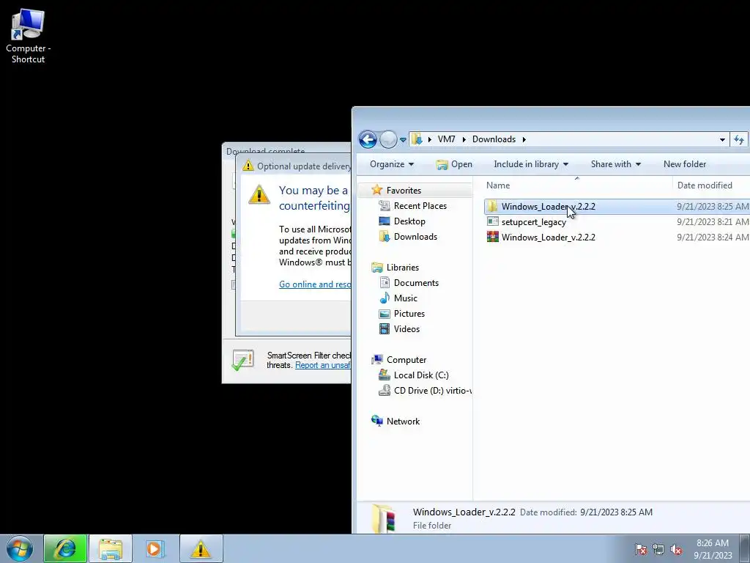Screen dimensions: 750x563
Task: Open the Windows Start menu
Action: point(19,548)
